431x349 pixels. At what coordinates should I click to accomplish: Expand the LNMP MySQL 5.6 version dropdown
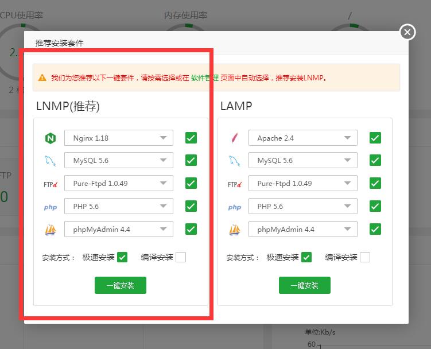pos(119,161)
